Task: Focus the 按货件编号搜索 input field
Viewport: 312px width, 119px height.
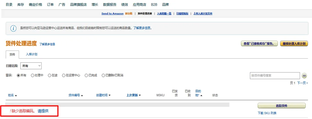Action: click(275, 75)
